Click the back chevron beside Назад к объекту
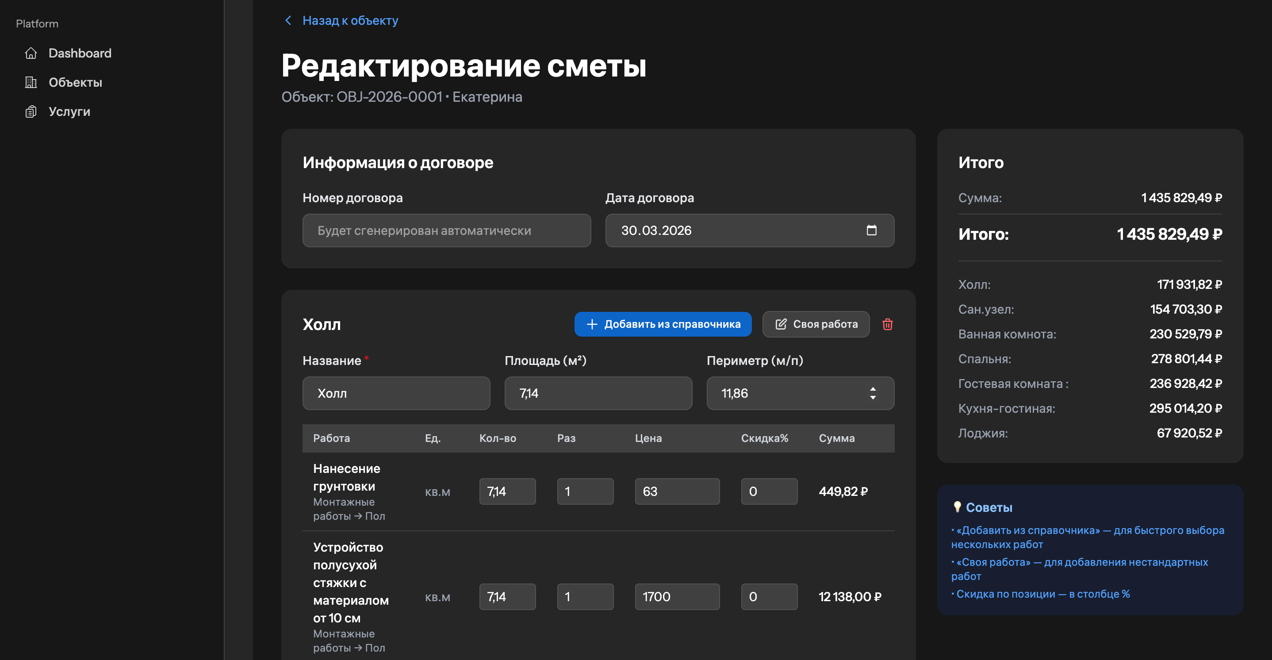Viewport: 1272px width, 660px height. tap(288, 20)
